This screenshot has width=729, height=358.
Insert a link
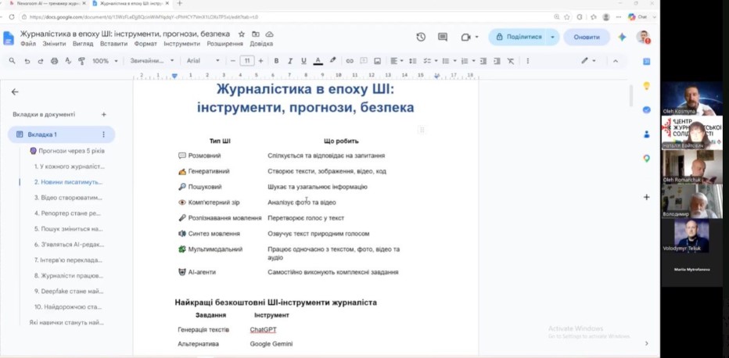coord(350,61)
